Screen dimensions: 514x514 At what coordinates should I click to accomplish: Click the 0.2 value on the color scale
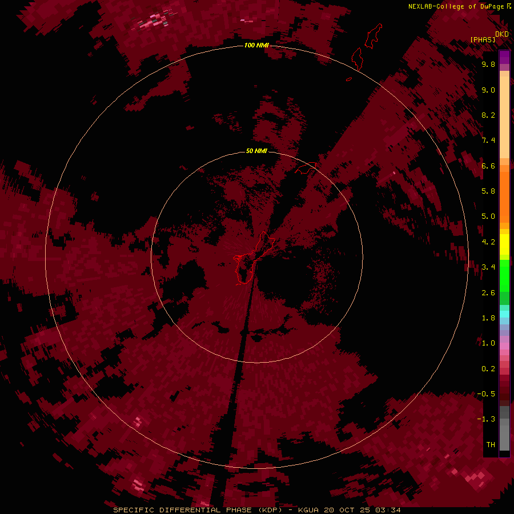[x=488, y=368]
